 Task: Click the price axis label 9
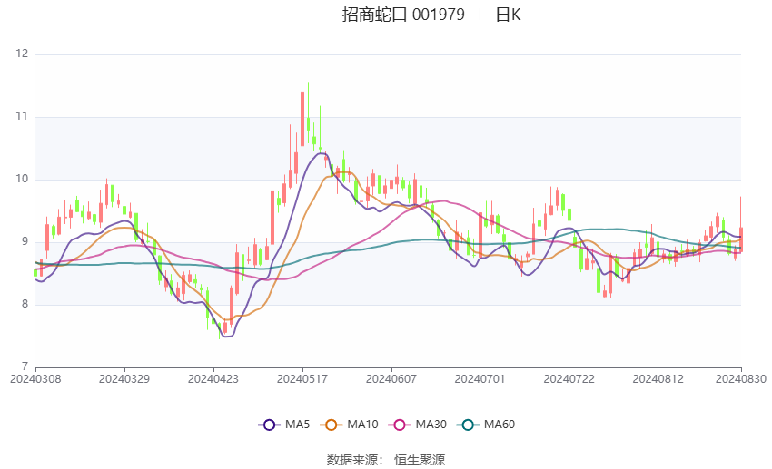coord(25,242)
